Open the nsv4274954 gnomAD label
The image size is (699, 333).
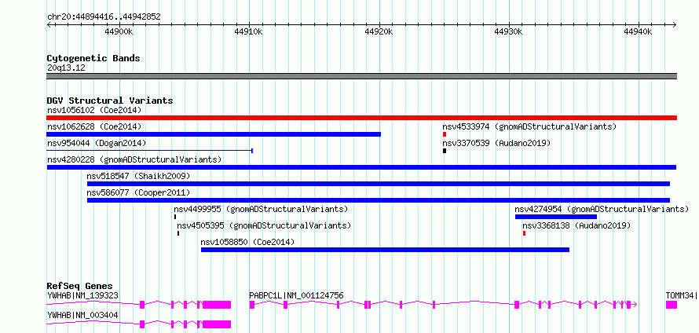point(602,209)
